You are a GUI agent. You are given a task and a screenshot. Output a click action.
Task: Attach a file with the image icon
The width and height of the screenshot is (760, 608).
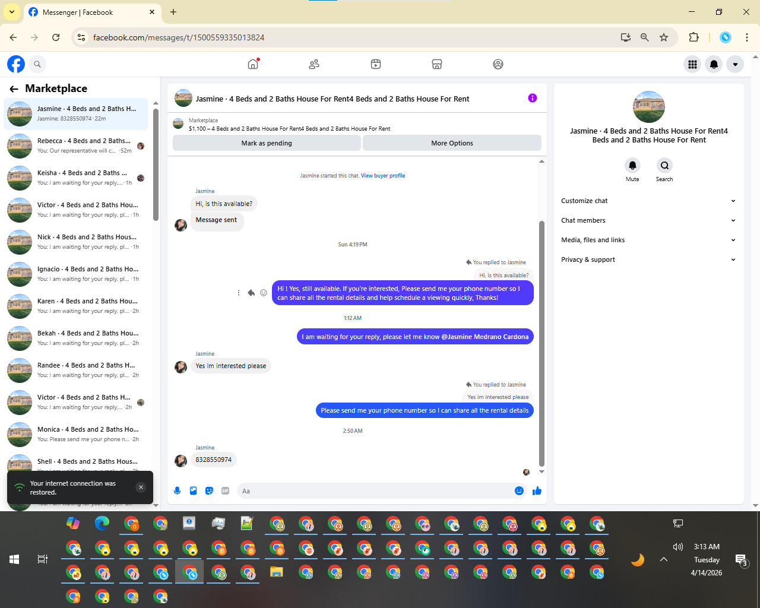point(193,490)
